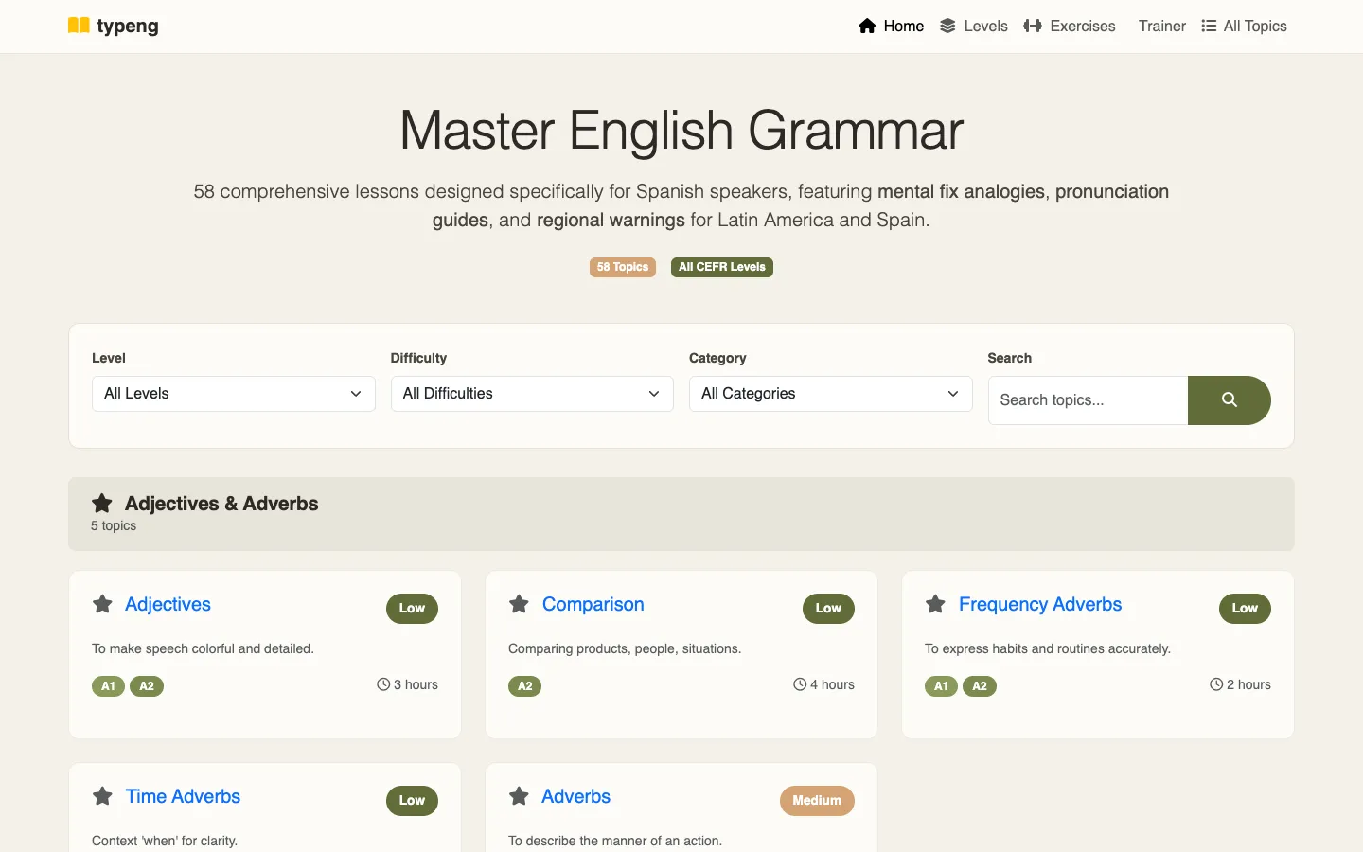This screenshot has height=852, width=1363.
Task: Click "Context 'when' for clarity." text
Action: tap(165, 841)
